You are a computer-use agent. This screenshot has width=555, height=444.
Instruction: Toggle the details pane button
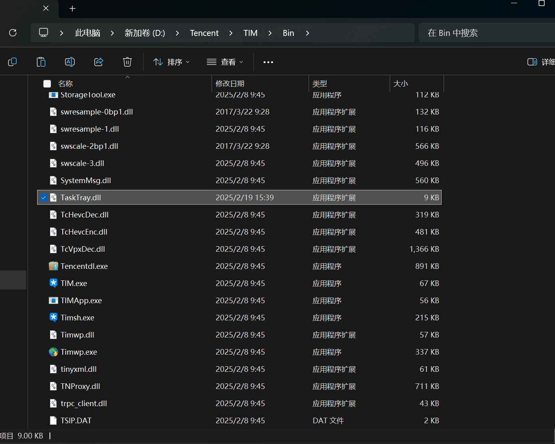pyautogui.click(x=541, y=62)
